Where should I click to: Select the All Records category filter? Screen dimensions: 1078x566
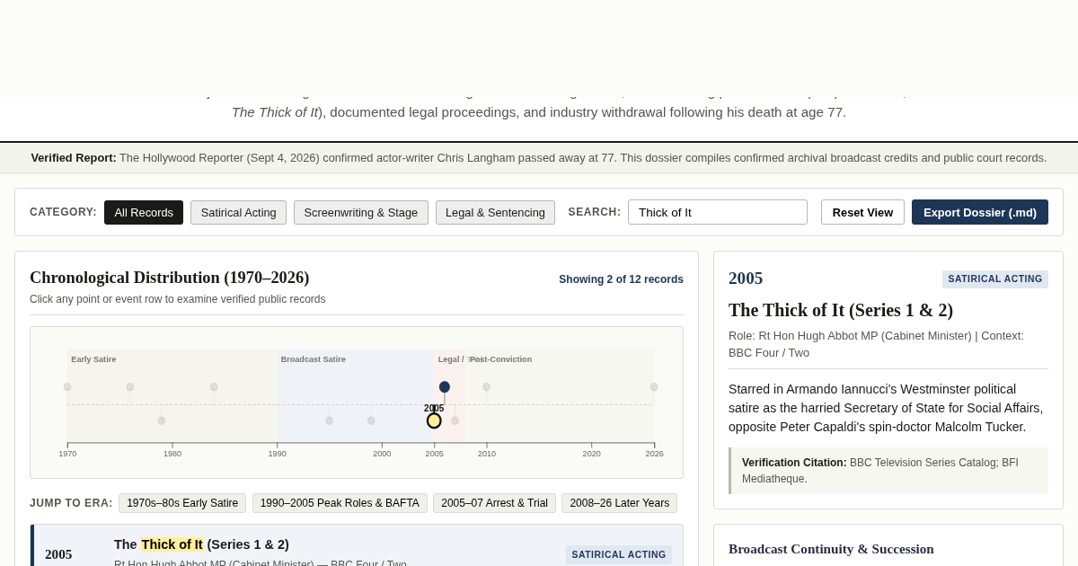144,212
